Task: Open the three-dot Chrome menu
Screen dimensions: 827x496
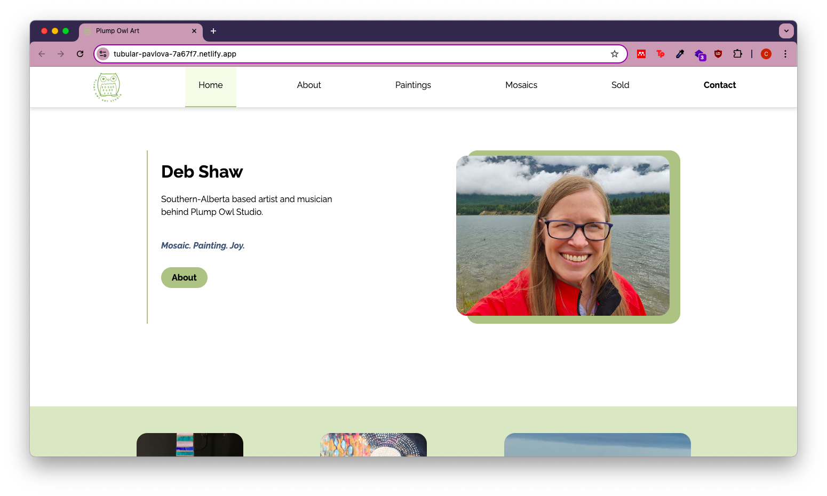Action: coord(785,54)
